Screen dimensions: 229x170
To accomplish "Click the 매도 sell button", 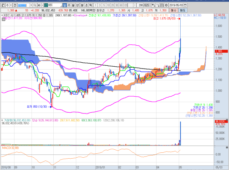I will click(182, 10).
